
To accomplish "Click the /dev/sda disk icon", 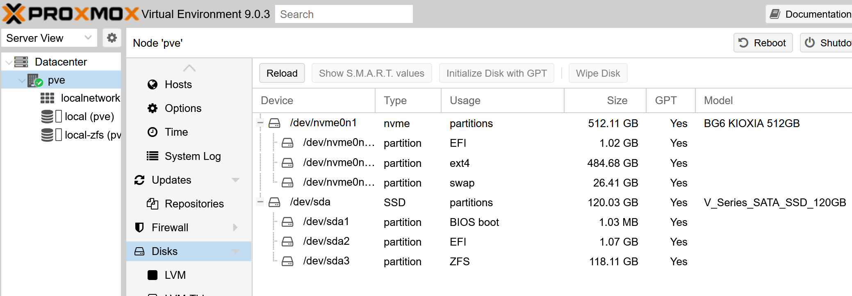I will click(x=274, y=202).
